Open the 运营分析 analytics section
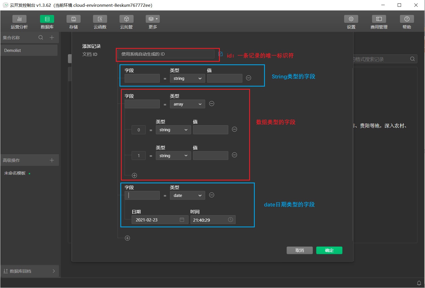The image size is (425, 288). pyautogui.click(x=19, y=22)
